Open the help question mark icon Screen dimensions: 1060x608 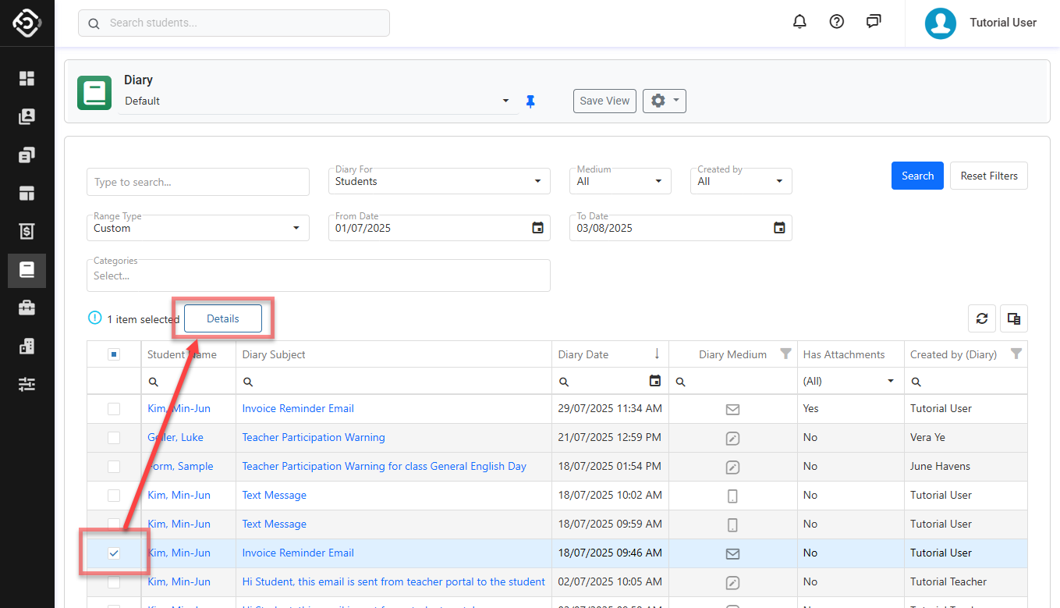tap(837, 22)
